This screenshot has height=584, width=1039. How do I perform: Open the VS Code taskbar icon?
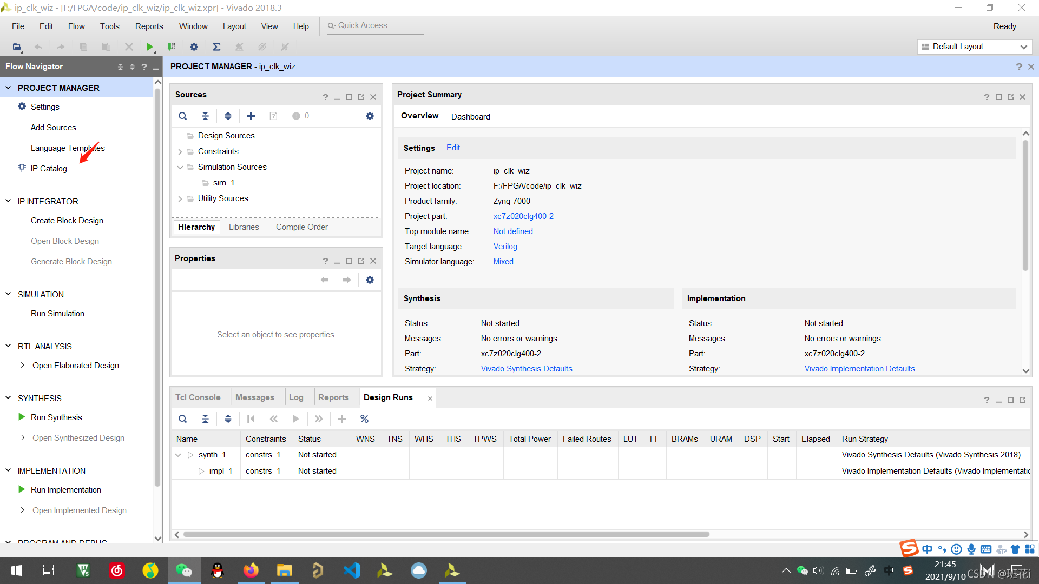pos(351,570)
